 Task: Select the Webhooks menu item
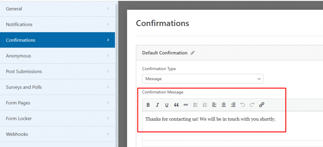click(x=57, y=134)
